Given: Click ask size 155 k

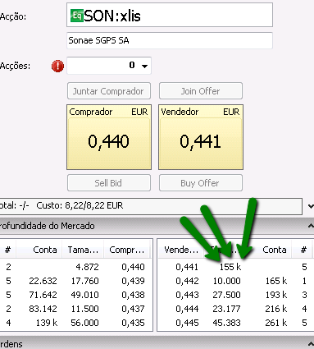Looking at the screenshot, I should 230,267.
